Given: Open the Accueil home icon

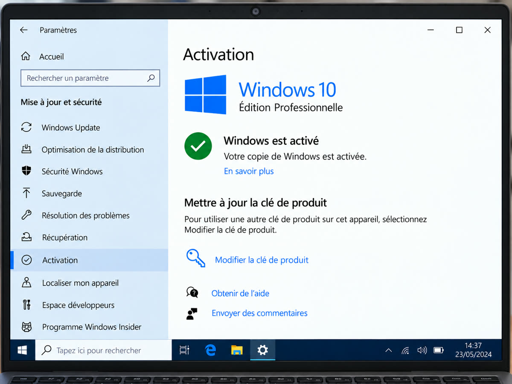Looking at the screenshot, I should click(x=26, y=56).
